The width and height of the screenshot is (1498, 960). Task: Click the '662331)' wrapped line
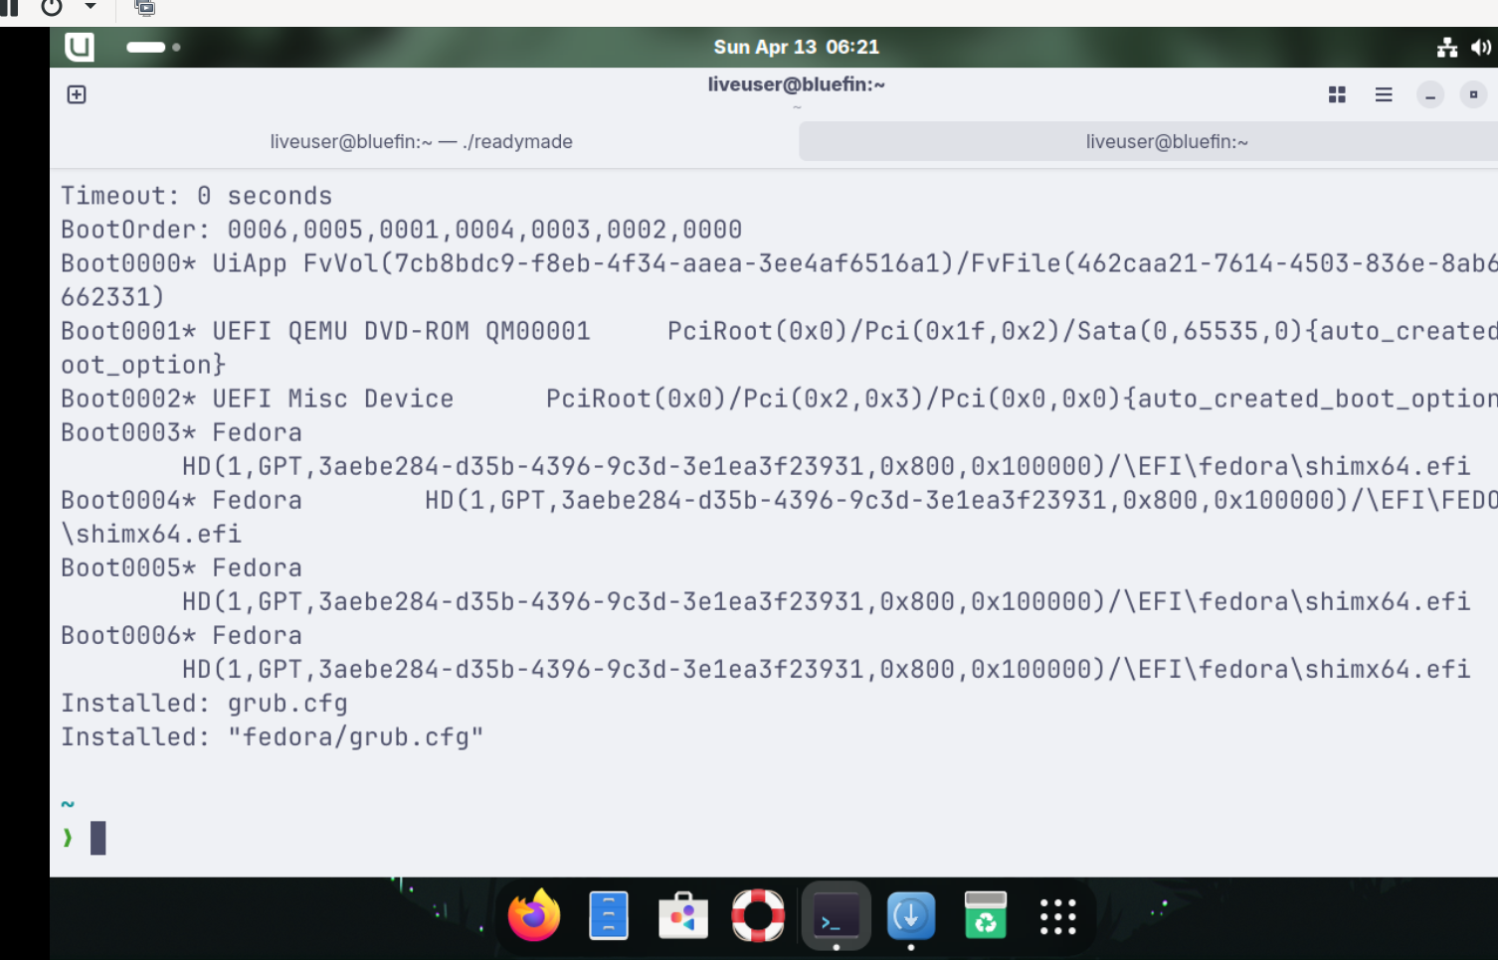pyautogui.click(x=112, y=297)
